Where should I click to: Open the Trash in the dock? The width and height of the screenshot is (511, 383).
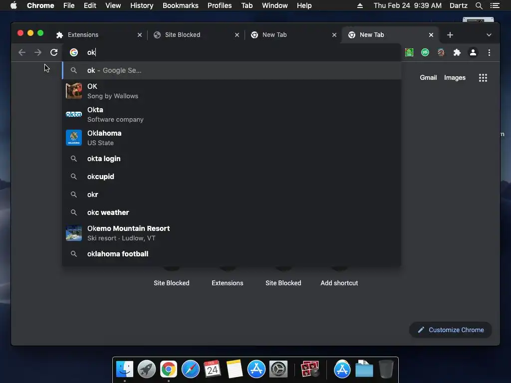[x=386, y=370]
